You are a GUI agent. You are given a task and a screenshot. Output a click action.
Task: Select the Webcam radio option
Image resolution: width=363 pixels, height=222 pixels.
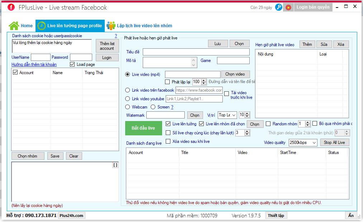pyautogui.click(x=128, y=107)
